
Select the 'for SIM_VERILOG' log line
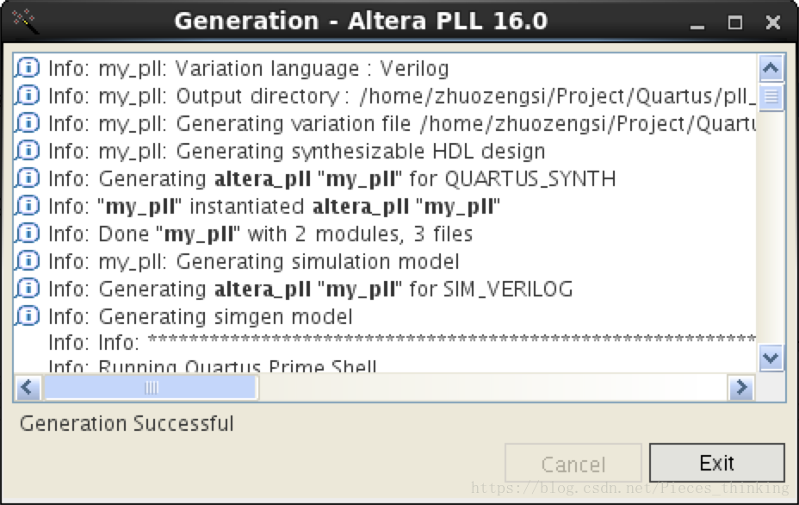coord(310,289)
